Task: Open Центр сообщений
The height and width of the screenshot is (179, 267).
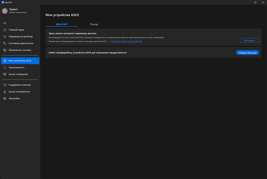Action: tap(20, 74)
